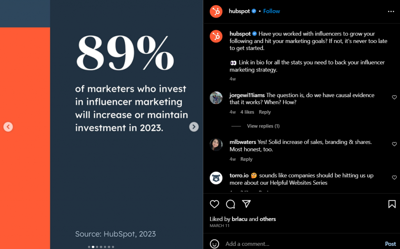Click jorgewi11iams profile avatar

click(x=216, y=98)
